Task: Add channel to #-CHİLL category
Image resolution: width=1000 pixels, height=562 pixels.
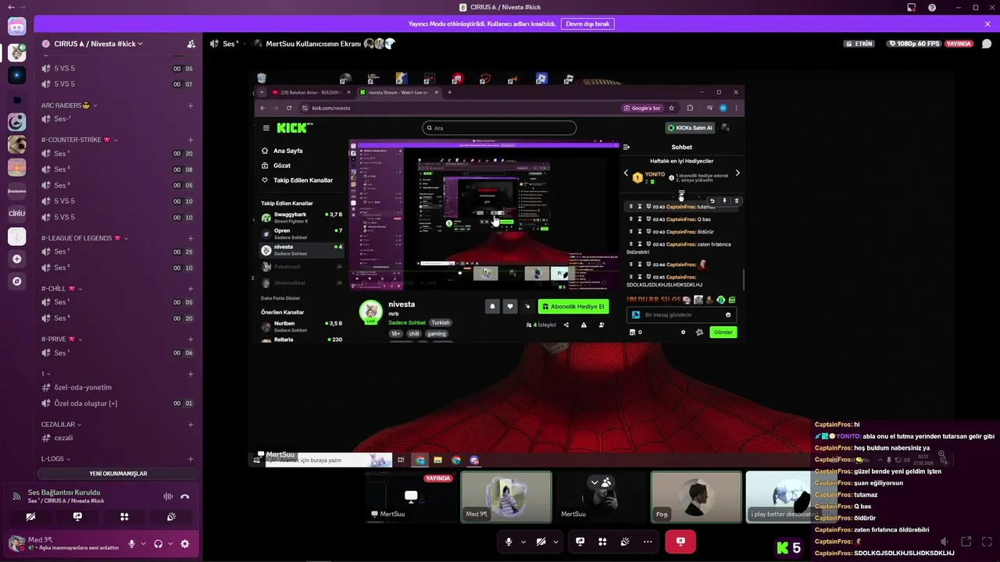Action: (191, 289)
